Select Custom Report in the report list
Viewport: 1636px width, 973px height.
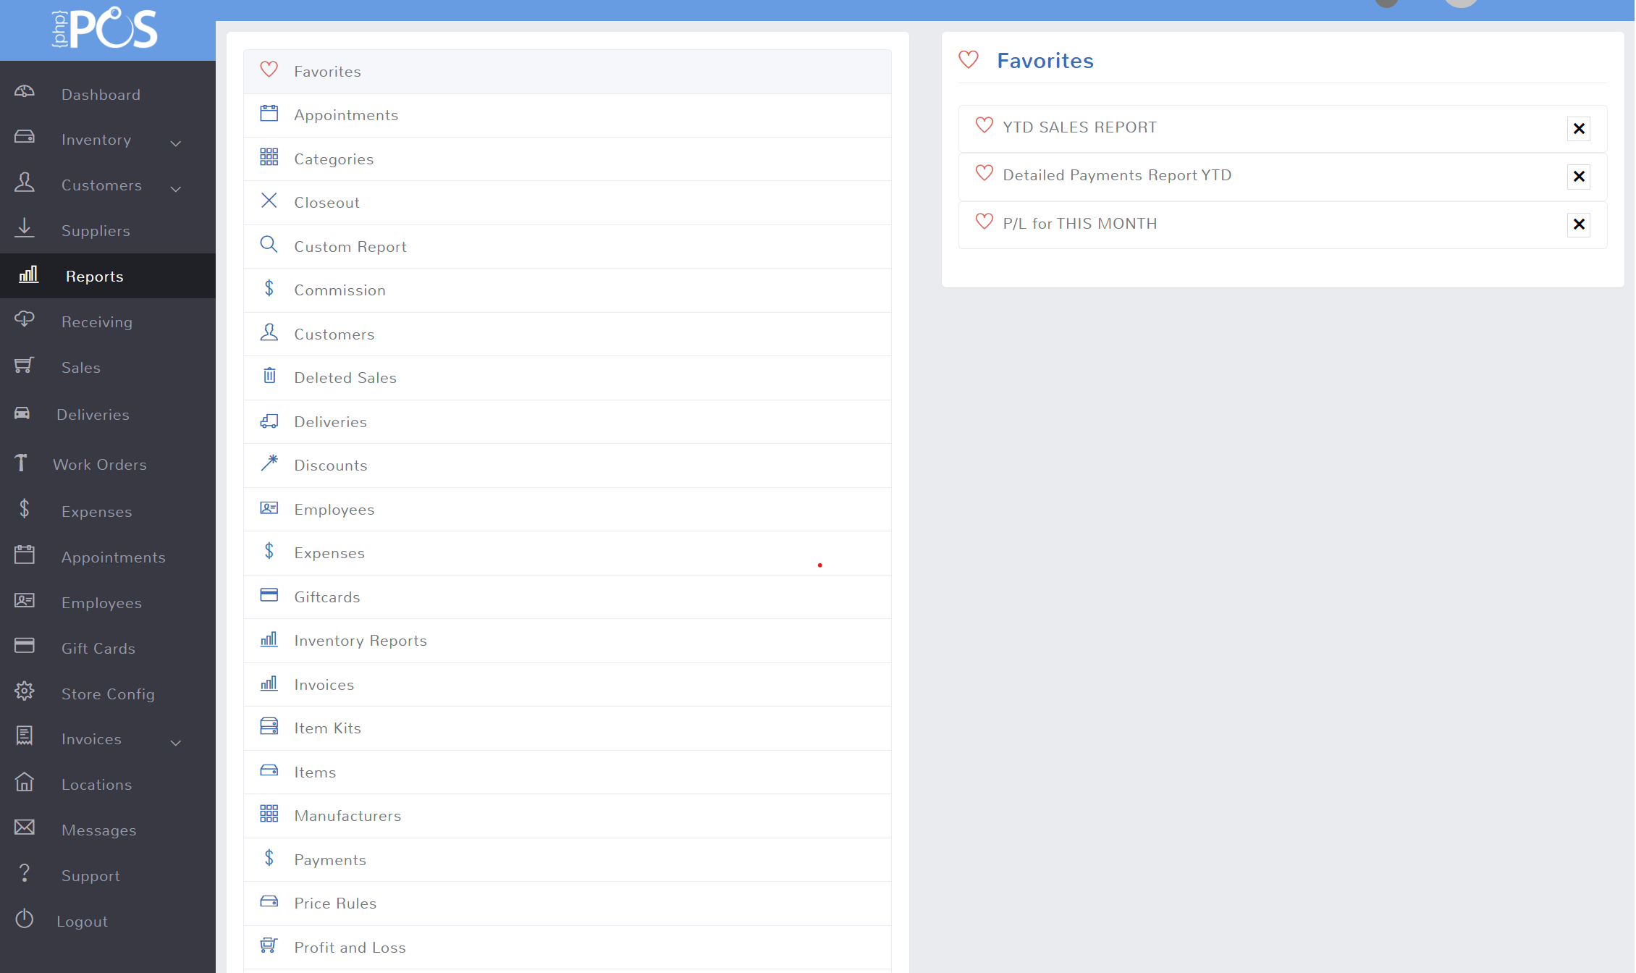(x=350, y=247)
